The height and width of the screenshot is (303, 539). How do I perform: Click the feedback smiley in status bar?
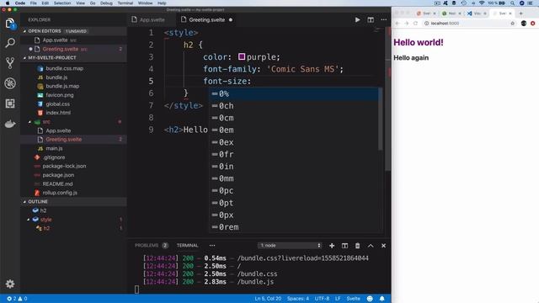pyautogui.click(x=370, y=299)
